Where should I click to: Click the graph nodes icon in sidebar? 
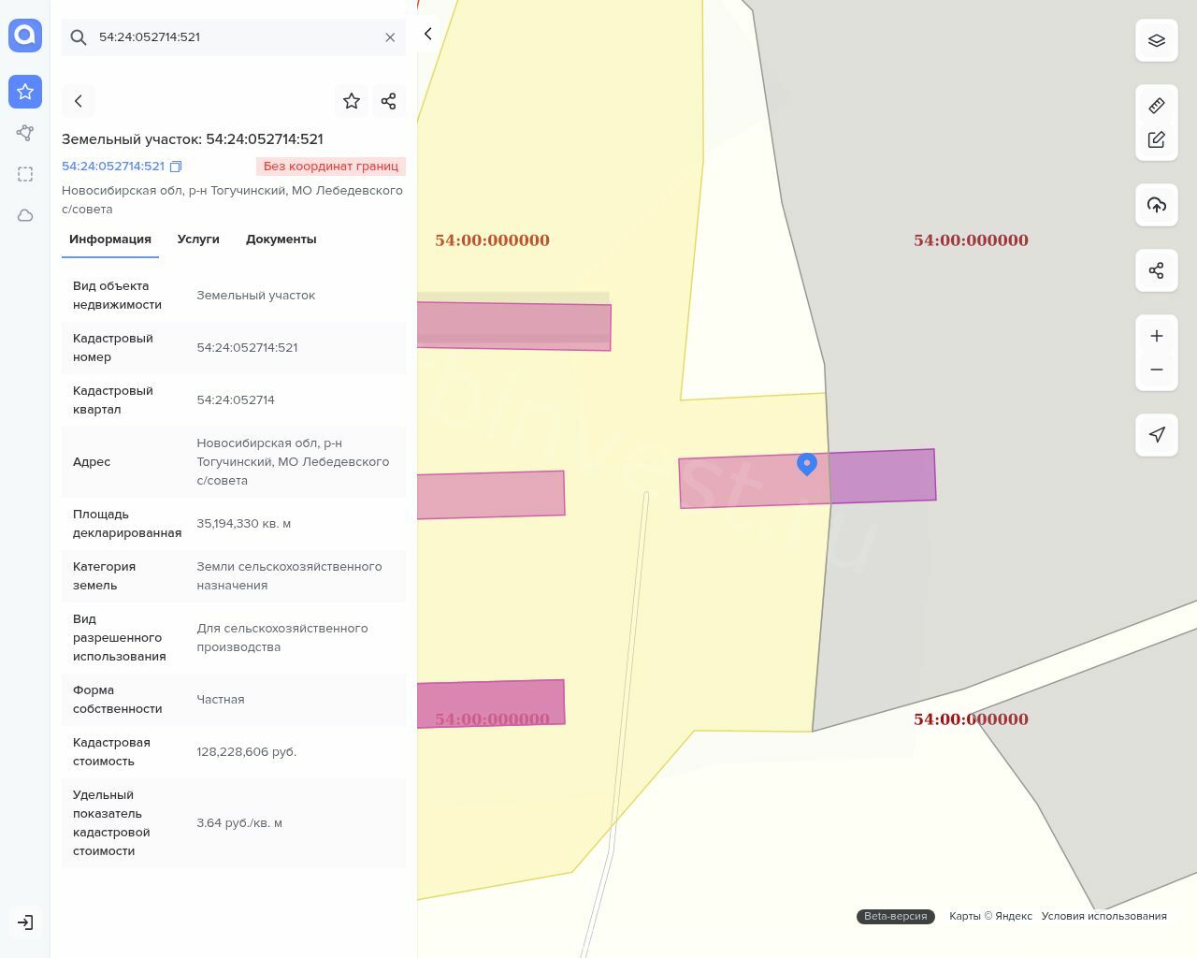pyautogui.click(x=25, y=133)
